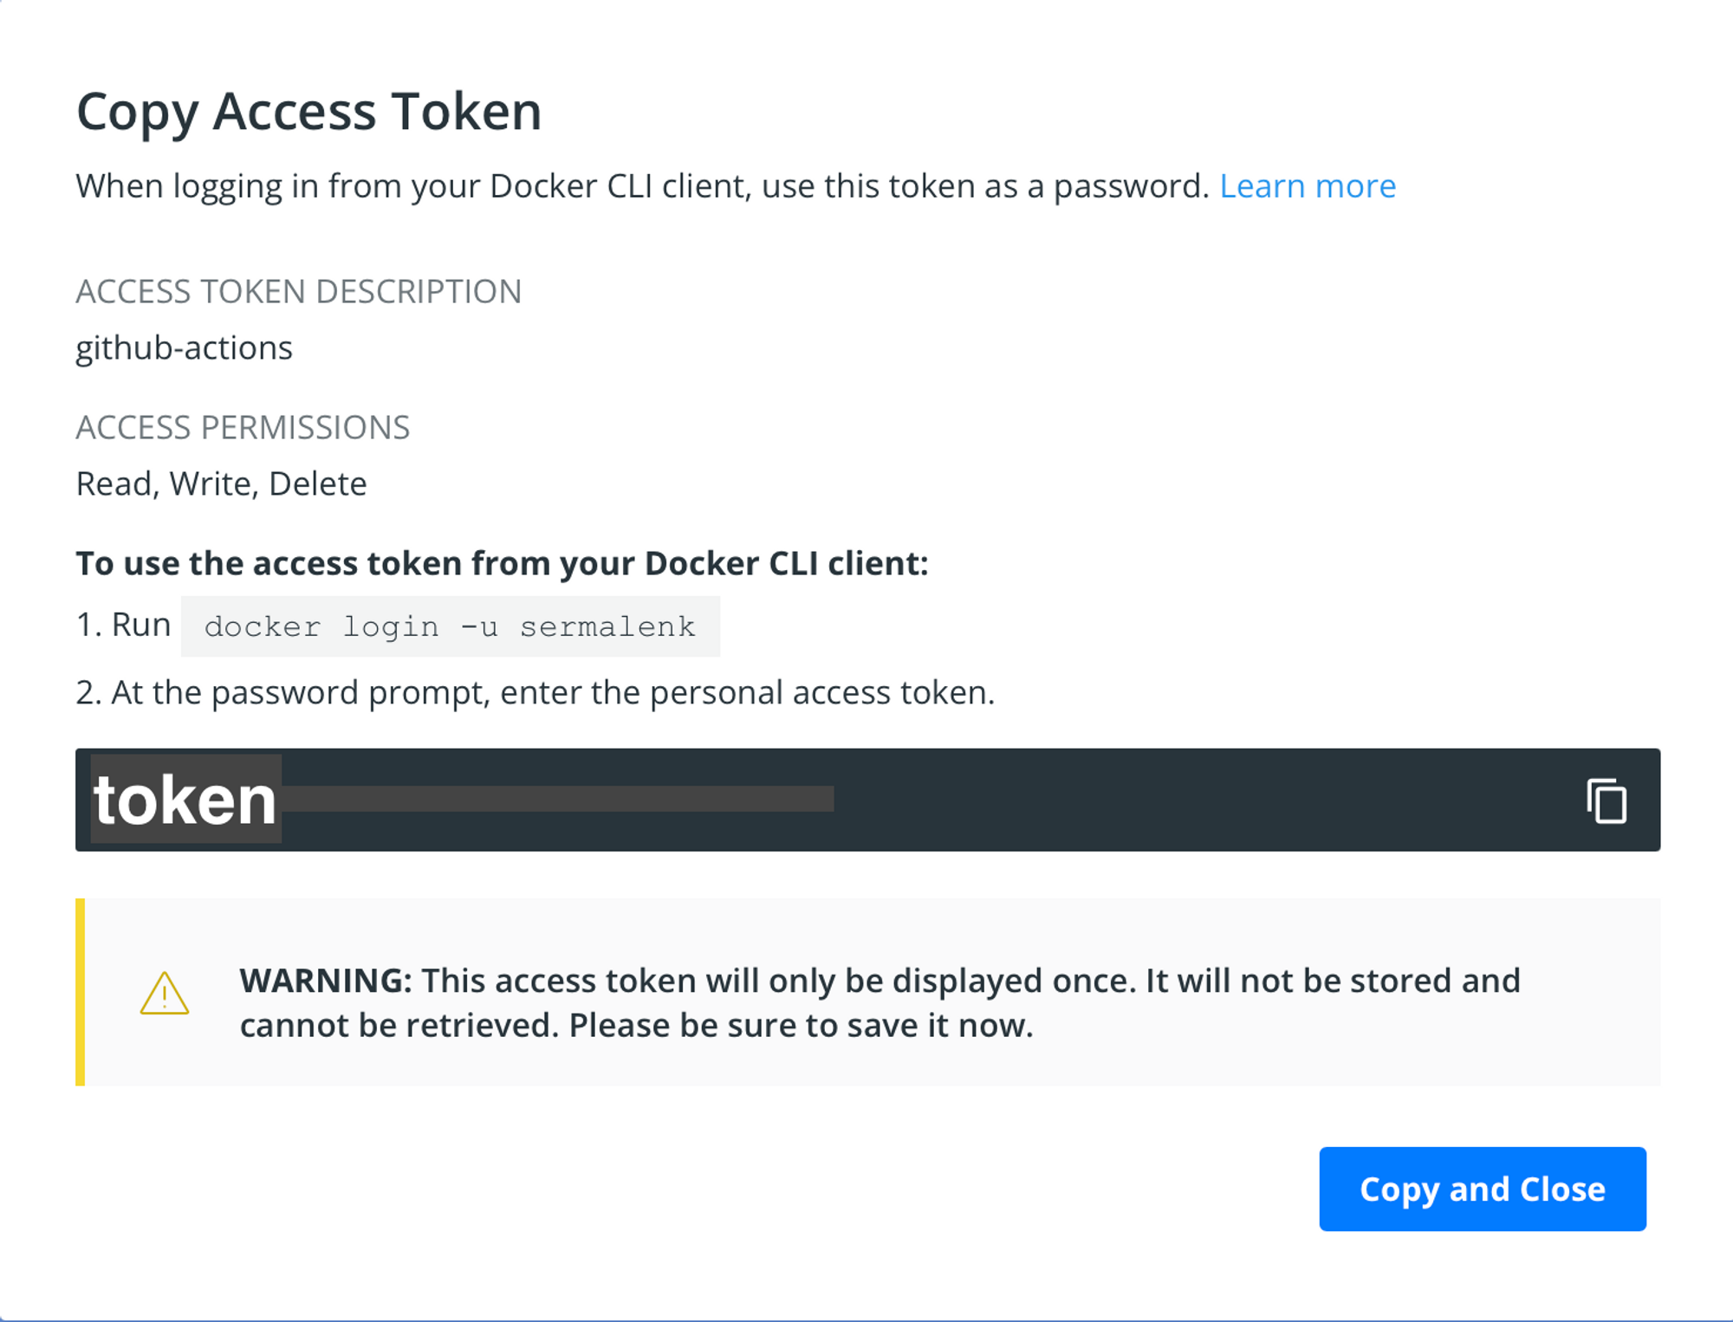Click the copy-to-clipboard icon in token box
The height and width of the screenshot is (1322, 1733).
1606,800
